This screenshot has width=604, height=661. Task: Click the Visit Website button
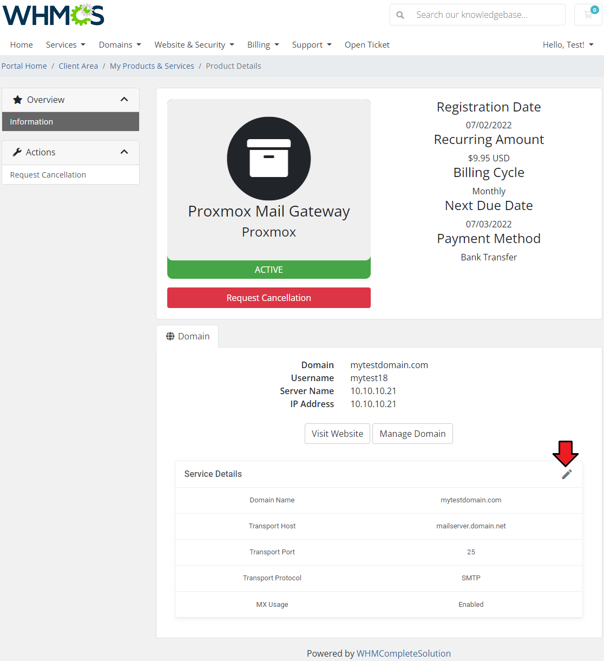coord(337,434)
